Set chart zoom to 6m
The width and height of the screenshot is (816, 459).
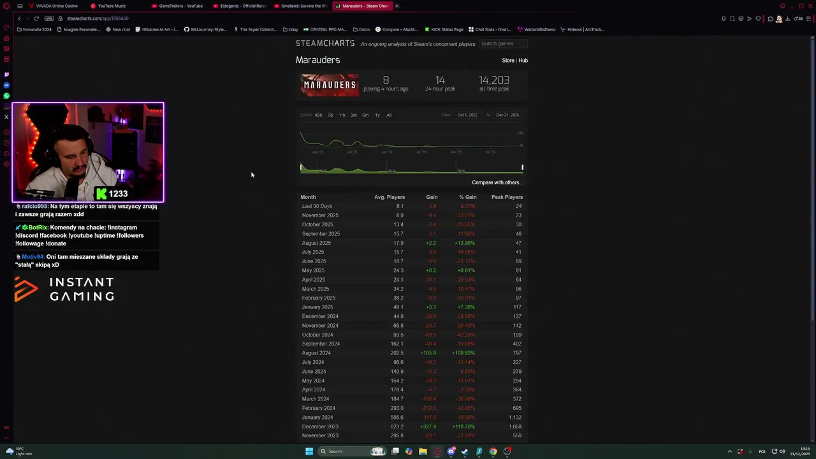click(365, 115)
